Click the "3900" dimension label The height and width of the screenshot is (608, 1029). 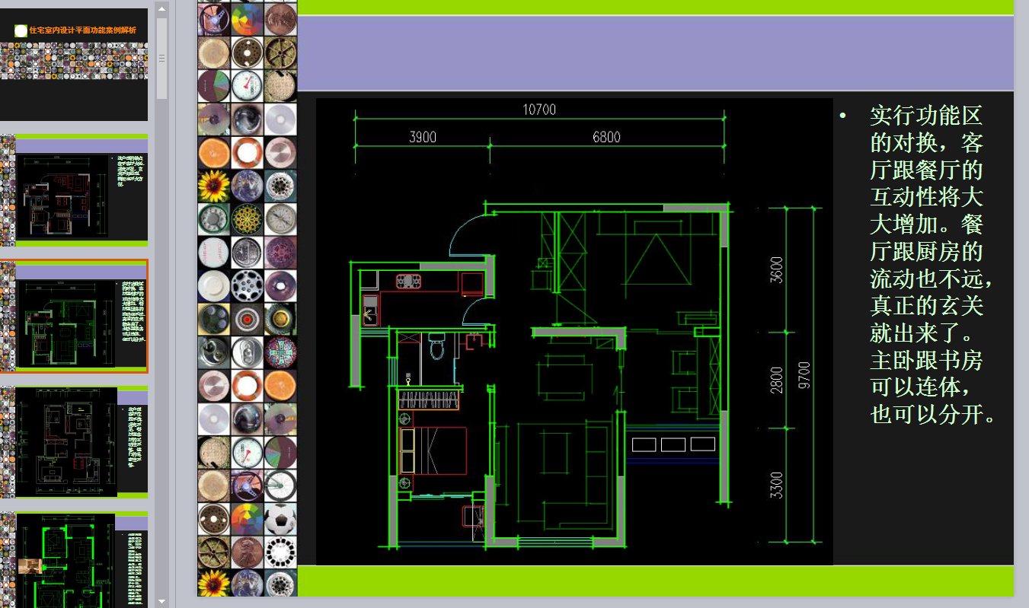(x=423, y=137)
